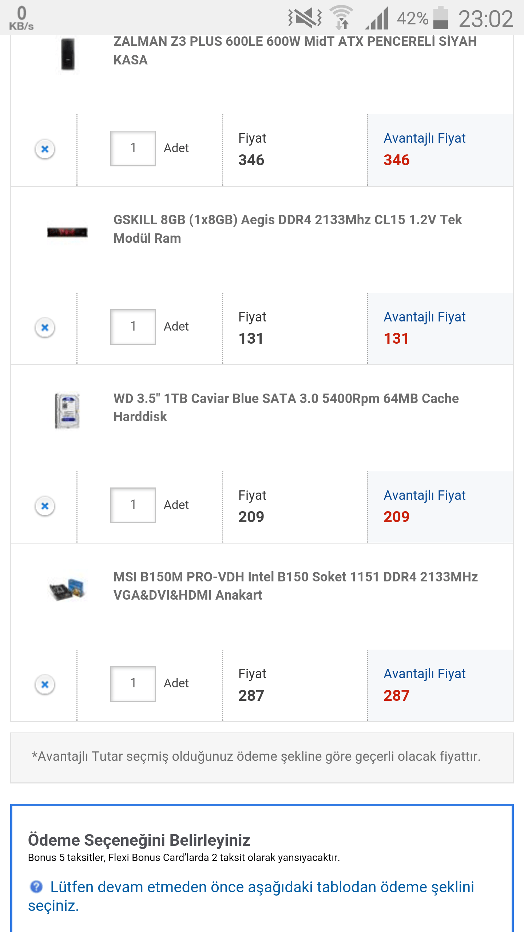
Task: Tap the ZALMAN case product thumbnail
Action: tap(68, 54)
